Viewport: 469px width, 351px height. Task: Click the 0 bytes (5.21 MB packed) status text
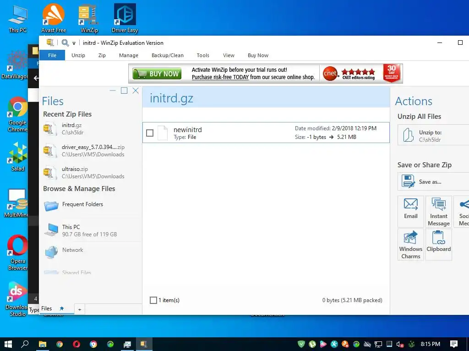click(352, 300)
